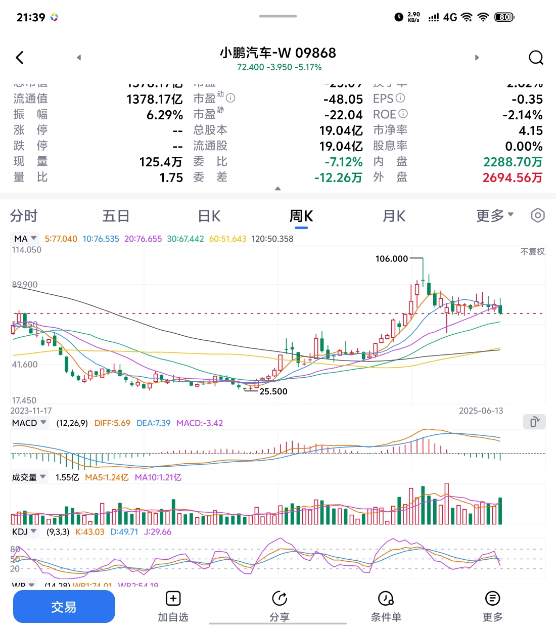This screenshot has width=556, height=627.
Task: Tap the 委差 -12.26万 value
Action: (x=338, y=177)
